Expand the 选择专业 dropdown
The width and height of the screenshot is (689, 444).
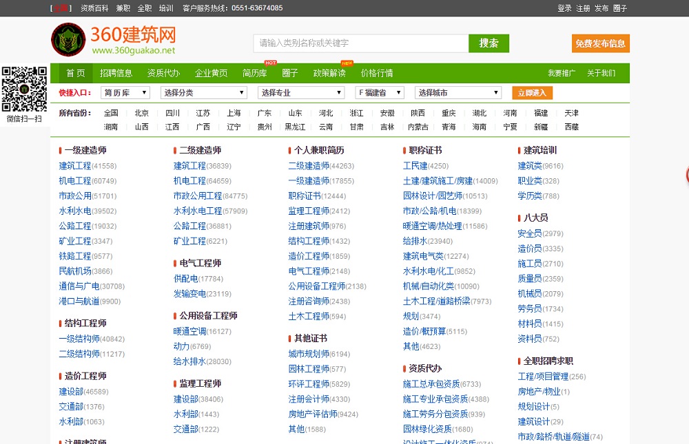pyautogui.click(x=301, y=93)
